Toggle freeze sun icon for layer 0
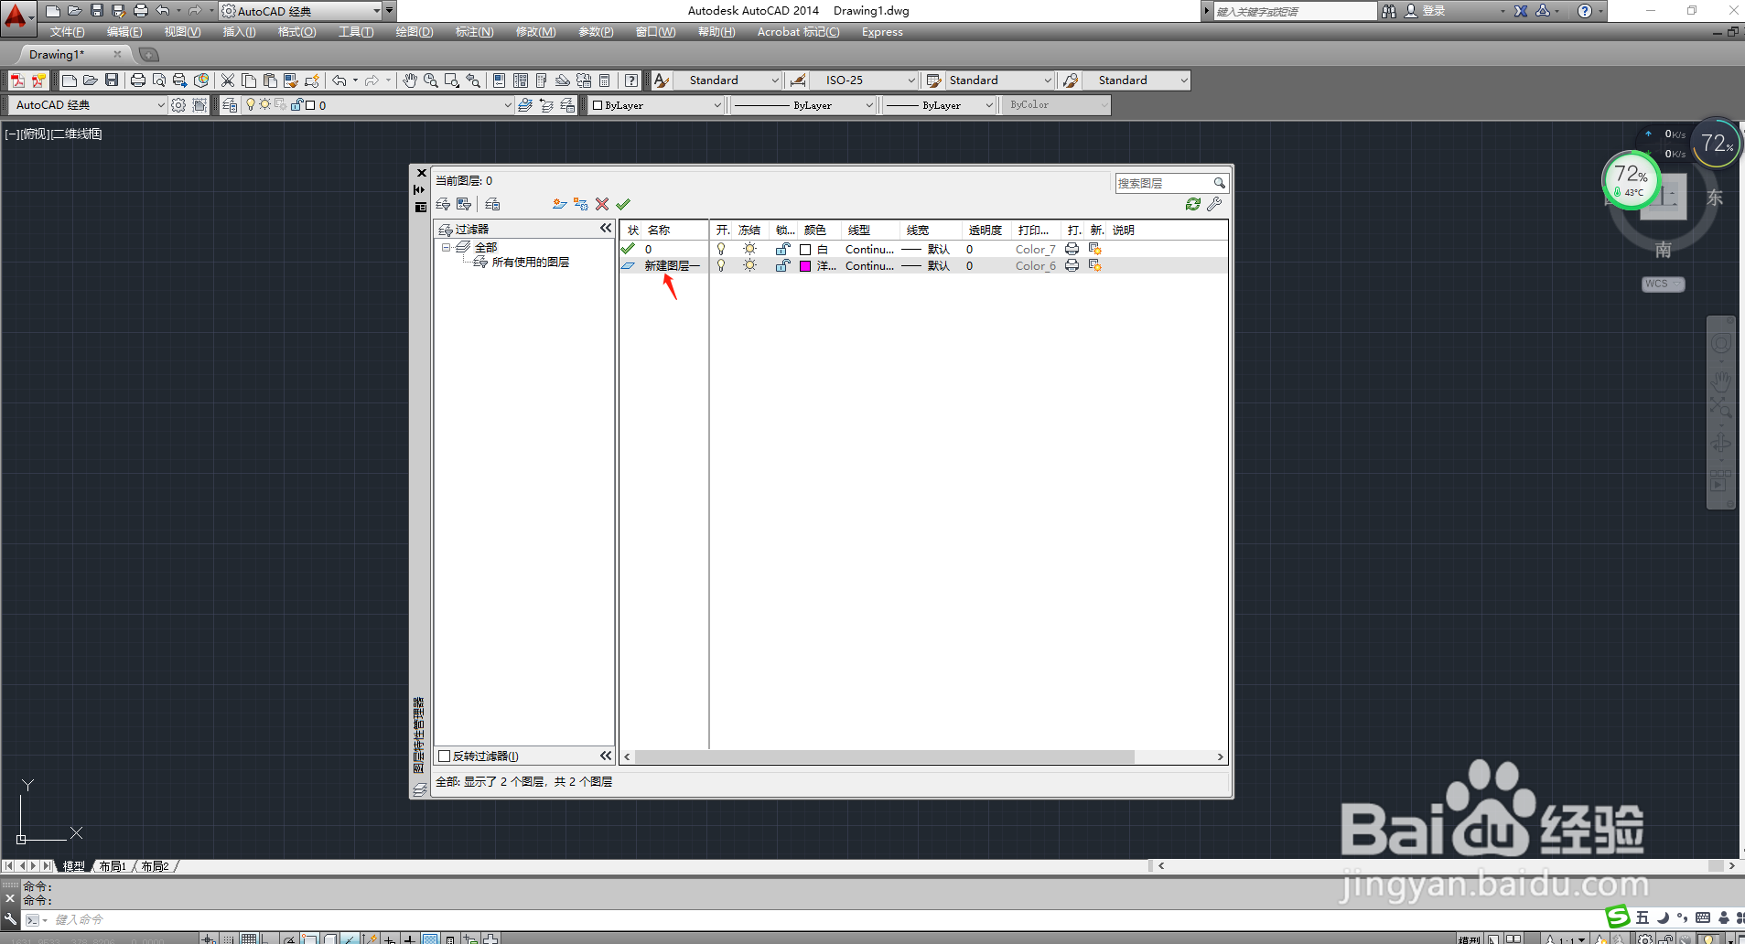 pos(750,249)
